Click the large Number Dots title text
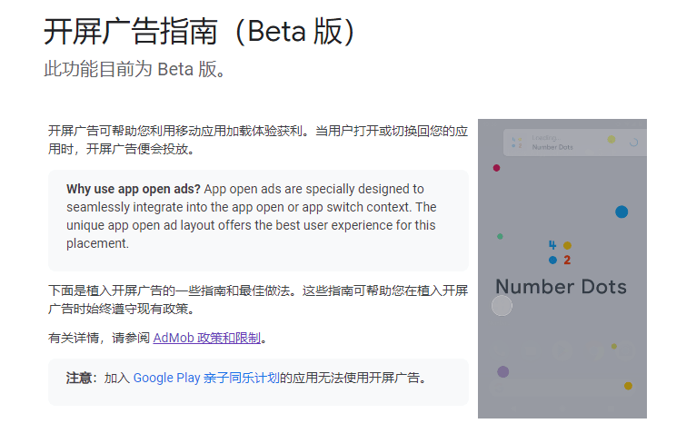The image size is (696, 443). [x=561, y=287]
